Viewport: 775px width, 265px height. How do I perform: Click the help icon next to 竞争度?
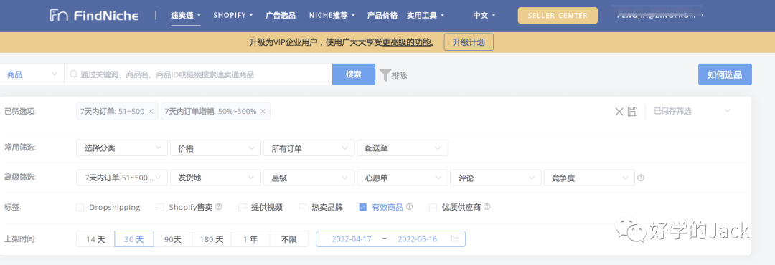pyautogui.click(x=641, y=178)
